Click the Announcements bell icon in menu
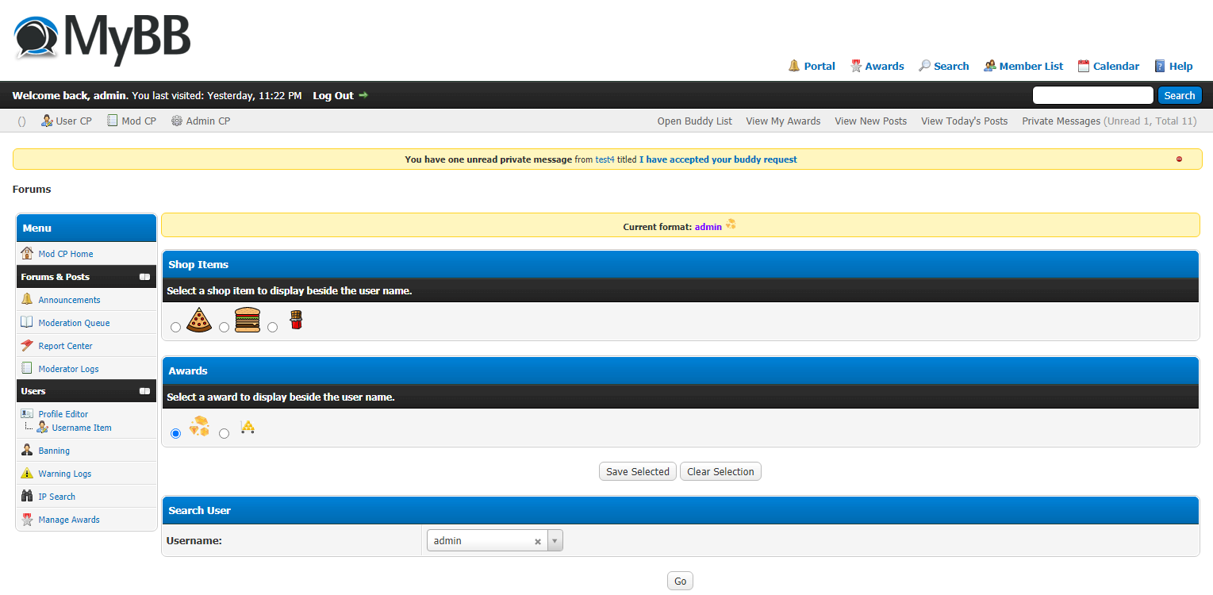Viewport: 1213px width, 595px height. [27, 300]
